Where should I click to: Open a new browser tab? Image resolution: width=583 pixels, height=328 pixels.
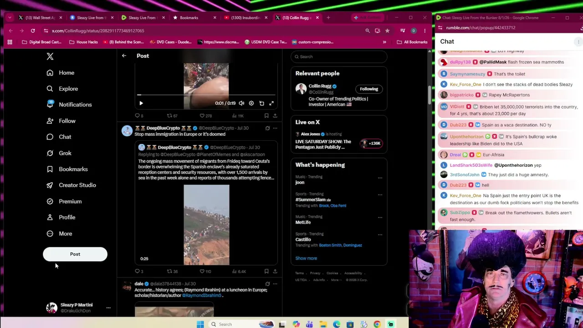328,18
